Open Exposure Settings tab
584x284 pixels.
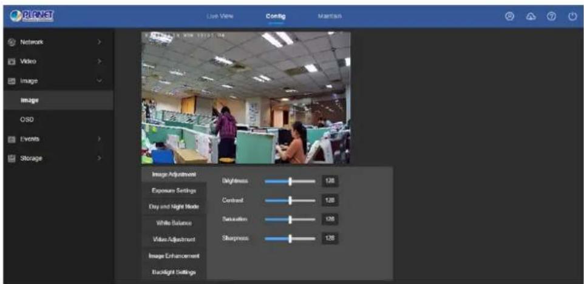174,191
